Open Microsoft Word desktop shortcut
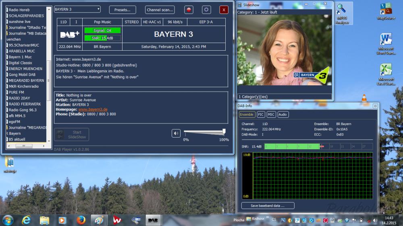The image size is (403, 226). pyautogui.click(x=386, y=43)
